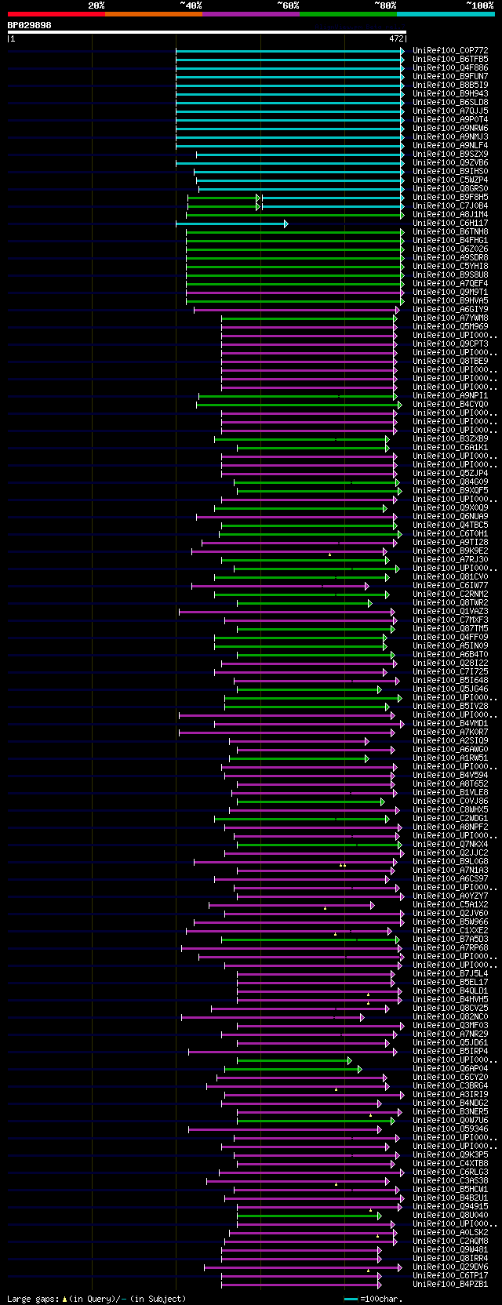502x1305 pixels.
Task: Open hit UniRef100_B9FUN7
Action: (x=450, y=76)
